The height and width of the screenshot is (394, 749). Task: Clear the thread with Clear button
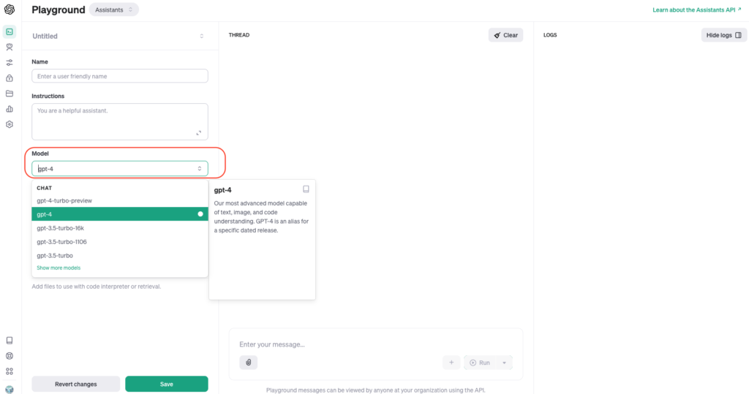505,35
